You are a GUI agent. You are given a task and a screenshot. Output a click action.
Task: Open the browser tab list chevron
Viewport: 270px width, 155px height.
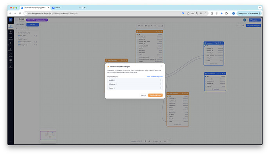(x=260, y=7)
